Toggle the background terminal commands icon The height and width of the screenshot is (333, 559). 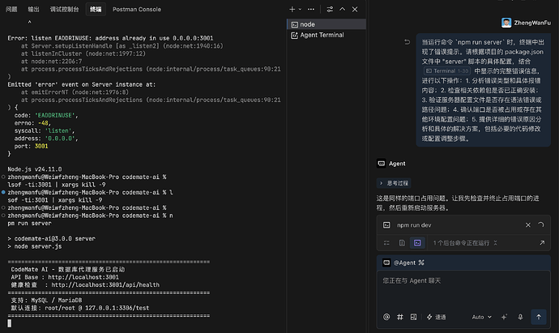pyautogui.click(x=417, y=243)
